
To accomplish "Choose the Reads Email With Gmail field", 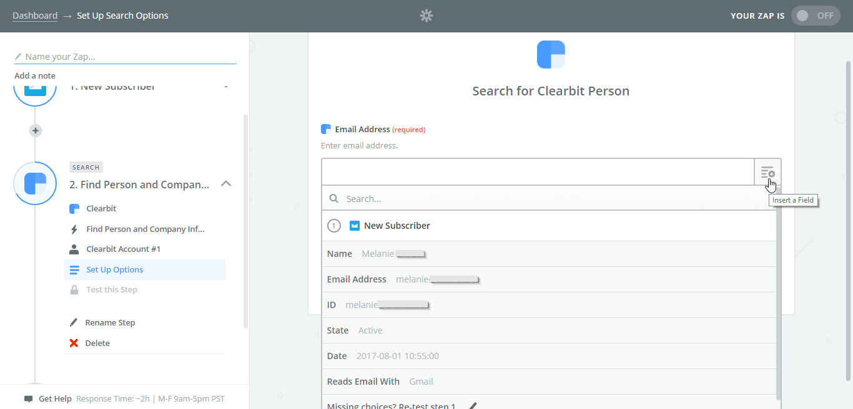I will point(550,382).
